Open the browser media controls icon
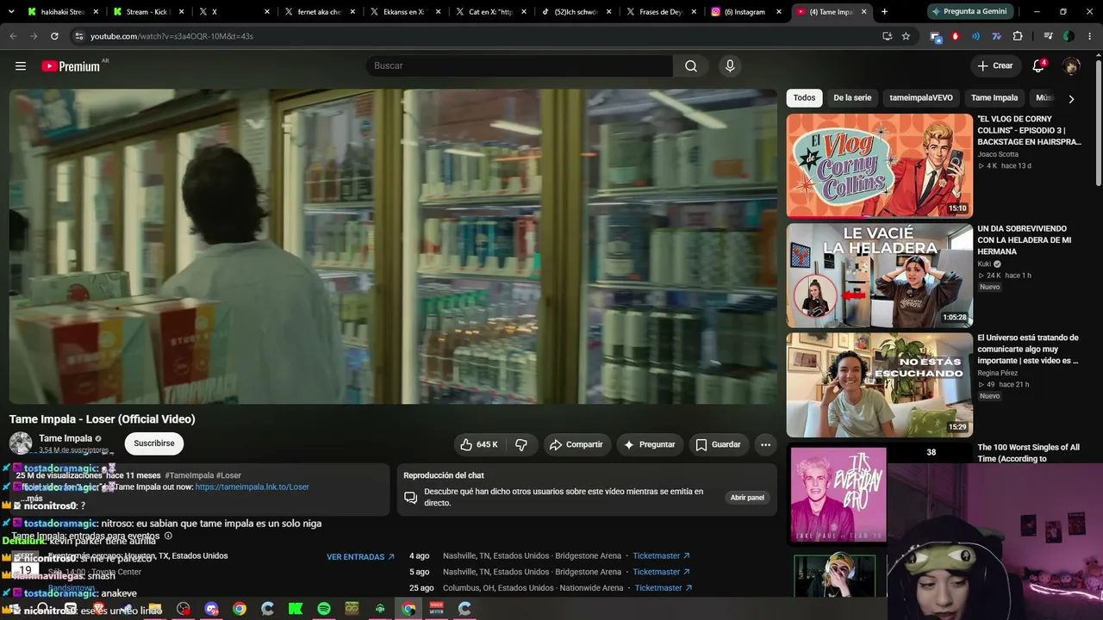Image resolution: width=1103 pixels, height=620 pixels. pos(1048,36)
